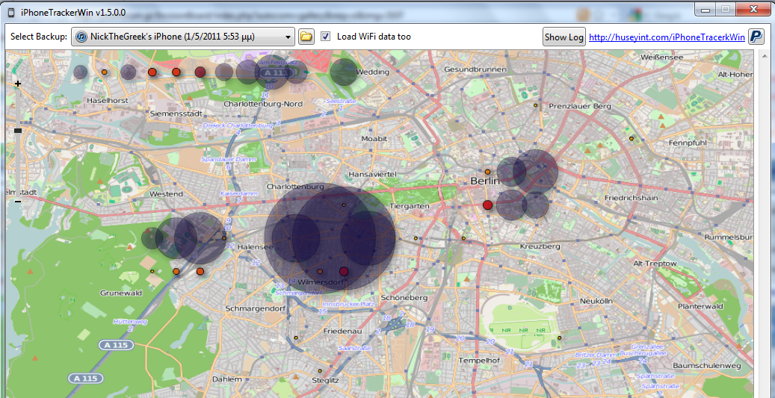Click the Prenzlauer Berg label
This screenshot has width=775, height=398.
point(580,106)
